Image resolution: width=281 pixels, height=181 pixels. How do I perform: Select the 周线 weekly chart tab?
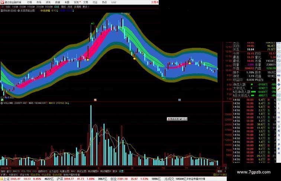63,7
